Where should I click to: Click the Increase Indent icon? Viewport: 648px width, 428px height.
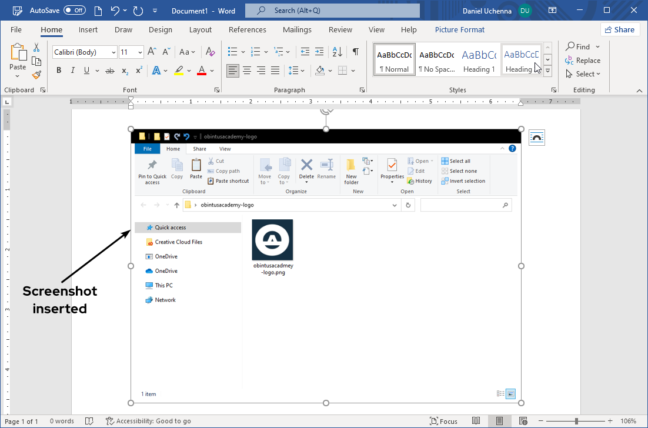pyautogui.click(x=319, y=52)
